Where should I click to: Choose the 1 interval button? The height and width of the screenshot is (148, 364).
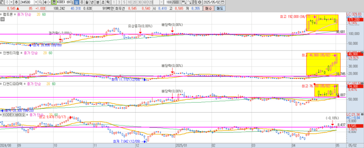[114, 2]
